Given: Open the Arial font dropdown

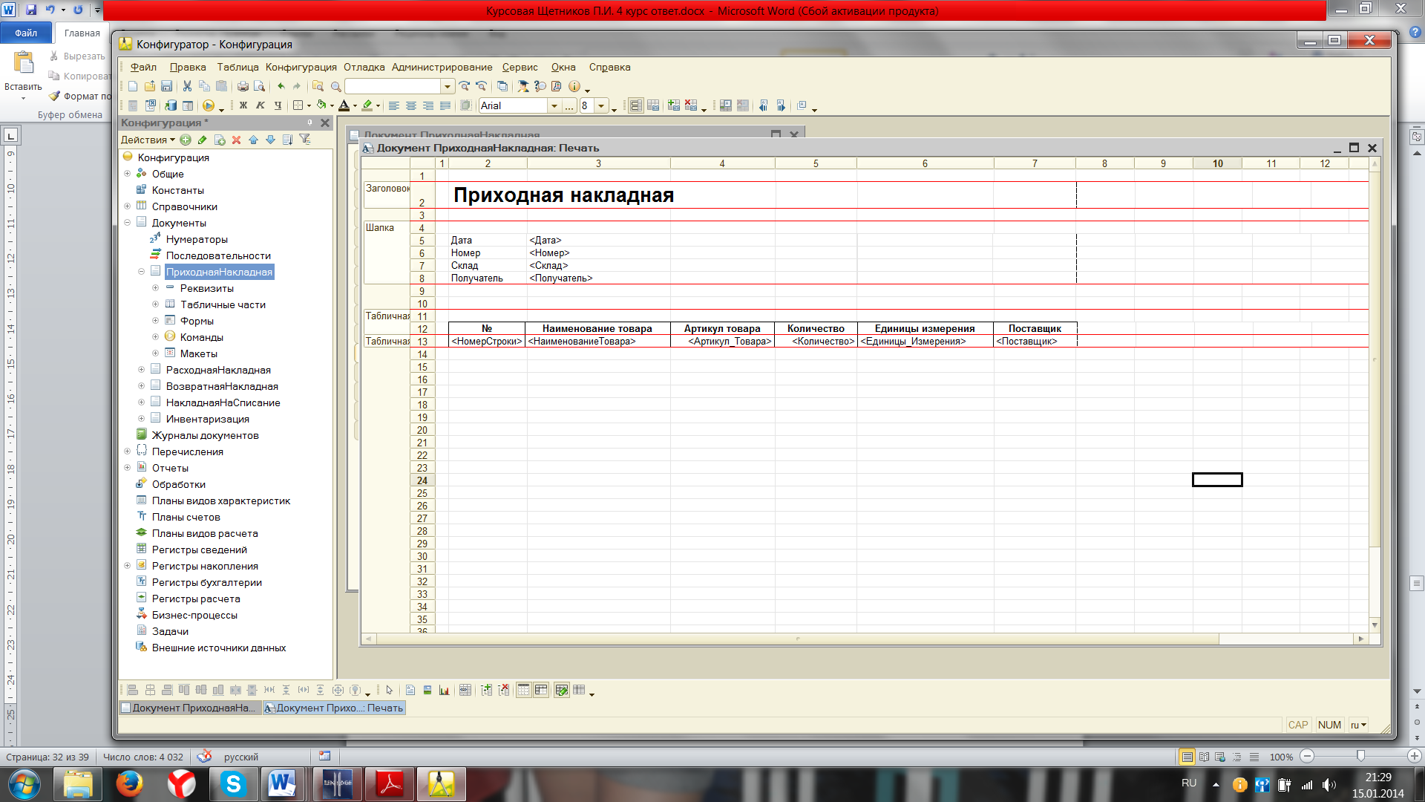Looking at the screenshot, I should pos(554,106).
